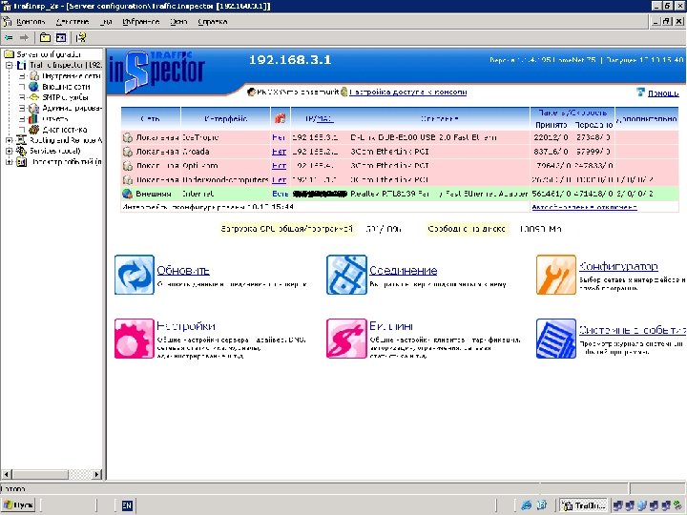Click the Автообновление отключено link
Viewport: 687px width, 515px height.
(x=584, y=207)
